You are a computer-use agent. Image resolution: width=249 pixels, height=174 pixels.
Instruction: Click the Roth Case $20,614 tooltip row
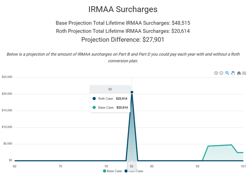coord(110,99)
